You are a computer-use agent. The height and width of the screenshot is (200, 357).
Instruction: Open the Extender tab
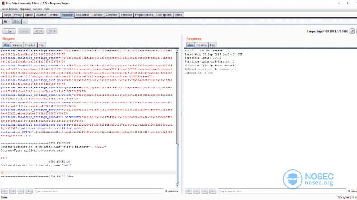pos(126,15)
